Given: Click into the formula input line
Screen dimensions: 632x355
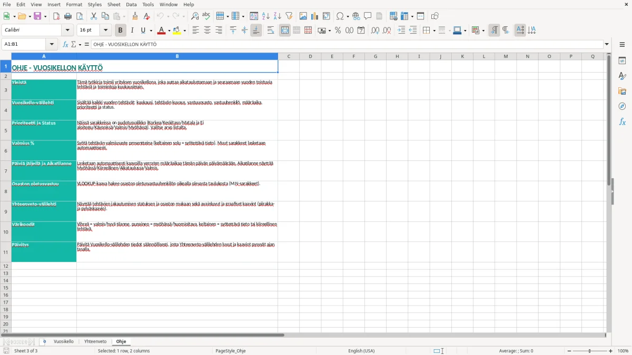Looking at the screenshot, I should tap(347, 44).
